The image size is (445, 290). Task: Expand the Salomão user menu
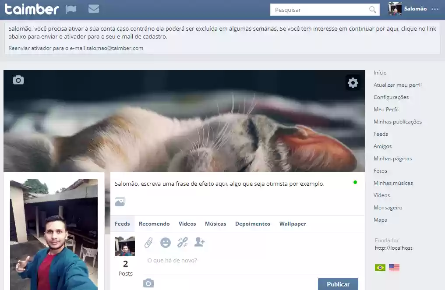[x=417, y=8]
